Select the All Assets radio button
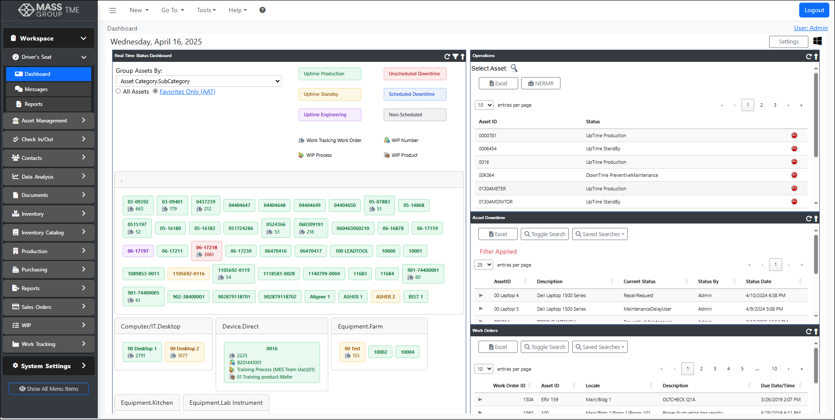The image size is (835, 420). pyautogui.click(x=118, y=91)
